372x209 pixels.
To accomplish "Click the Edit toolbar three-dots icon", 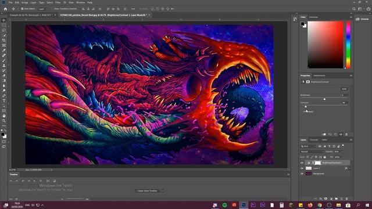I will click(4, 126).
